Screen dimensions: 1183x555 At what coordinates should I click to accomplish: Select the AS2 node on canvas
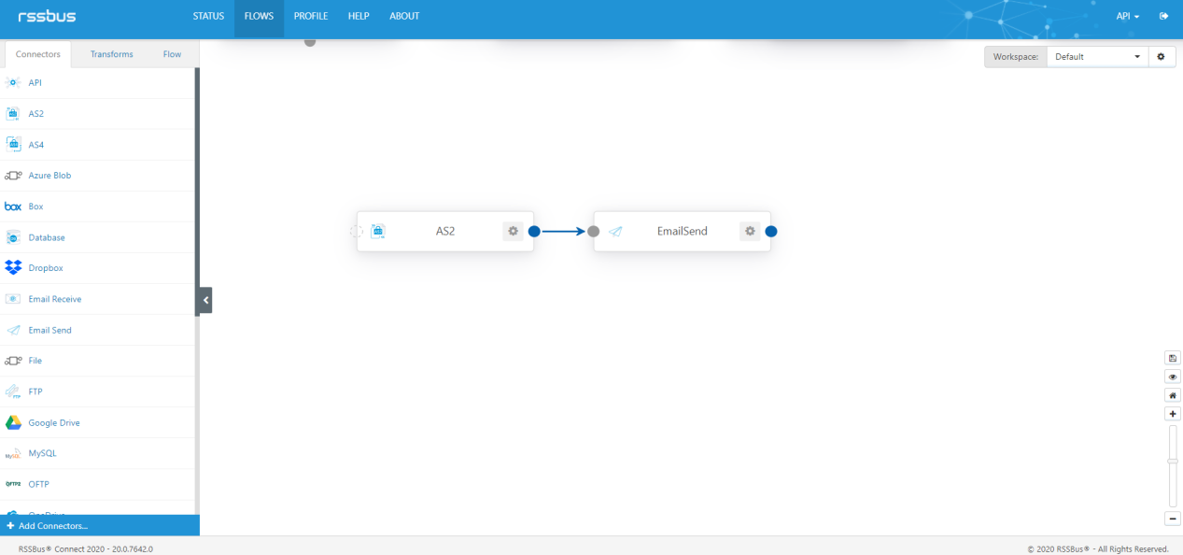pyautogui.click(x=445, y=231)
